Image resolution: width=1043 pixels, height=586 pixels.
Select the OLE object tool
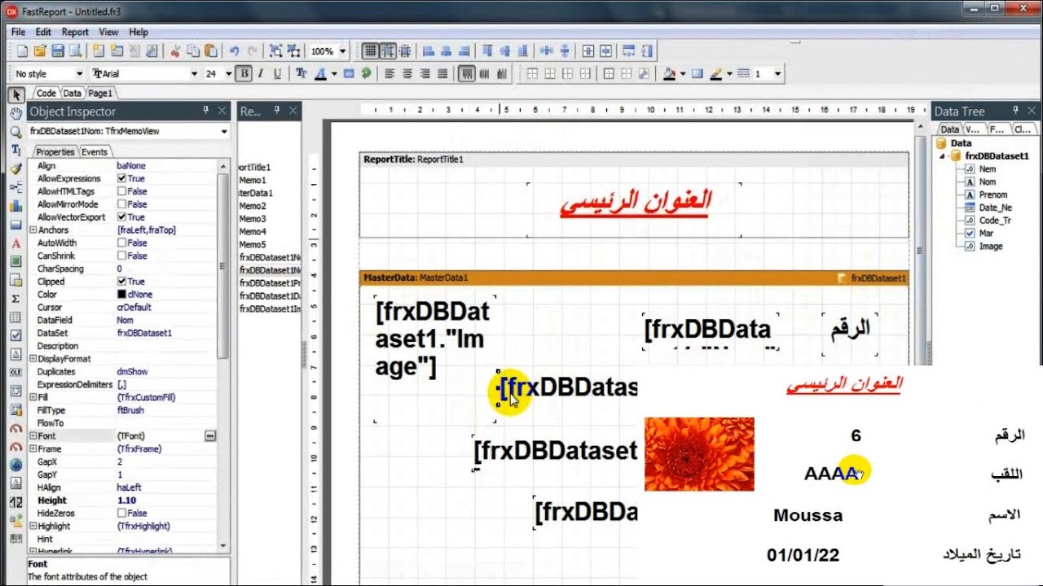click(x=16, y=373)
